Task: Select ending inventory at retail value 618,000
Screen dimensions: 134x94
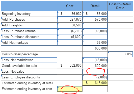Action: 101,83
